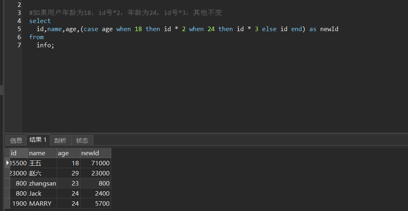The width and height of the screenshot is (408, 211).
Task: Click the row header of the 赵六 row
Action: pyautogui.click(x=7, y=173)
